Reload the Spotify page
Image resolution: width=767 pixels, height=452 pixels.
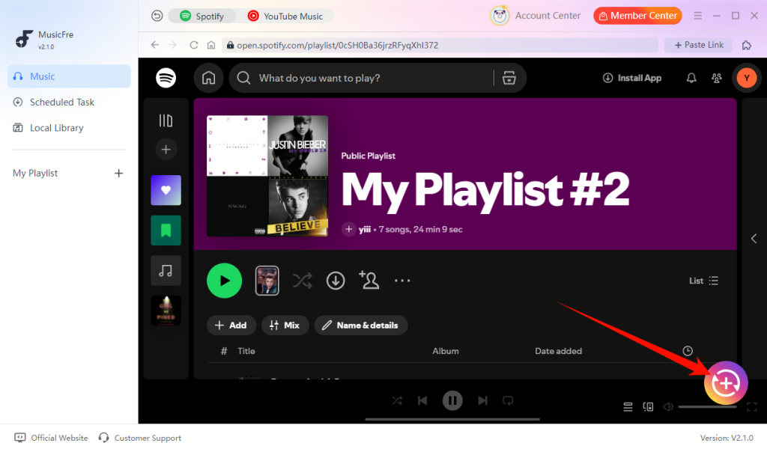pos(194,45)
